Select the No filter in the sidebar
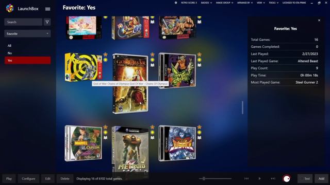Image resolution: width=330 pixels, height=185 pixels. point(27,53)
